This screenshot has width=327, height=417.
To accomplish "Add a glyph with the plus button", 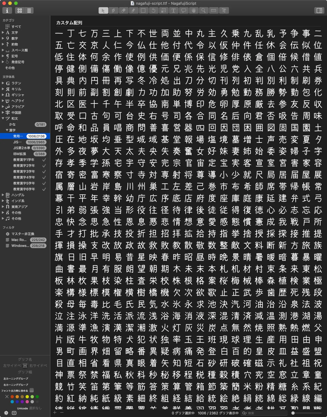I will (x=55, y=413).
